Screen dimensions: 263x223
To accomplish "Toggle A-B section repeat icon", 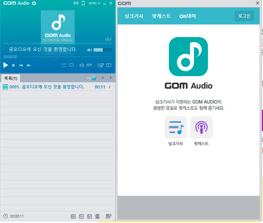I will click(71, 65).
